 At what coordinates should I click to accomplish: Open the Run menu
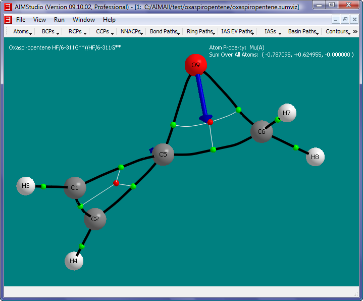pos(59,20)
